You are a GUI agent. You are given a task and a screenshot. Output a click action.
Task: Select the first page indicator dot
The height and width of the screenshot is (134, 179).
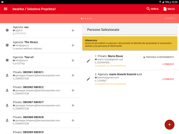(x=82, y=18)
